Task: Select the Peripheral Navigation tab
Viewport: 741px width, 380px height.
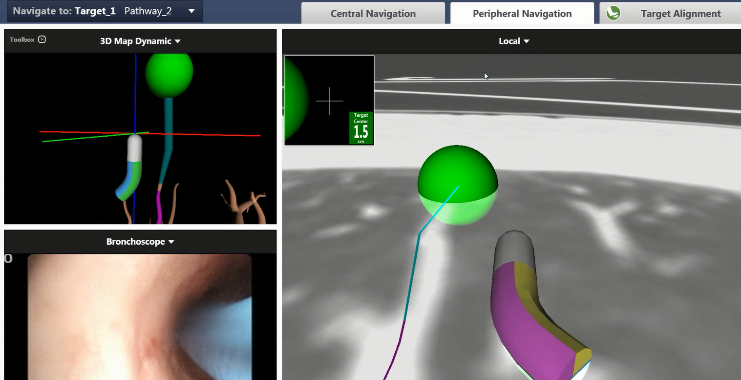Action: coord(522,14)
